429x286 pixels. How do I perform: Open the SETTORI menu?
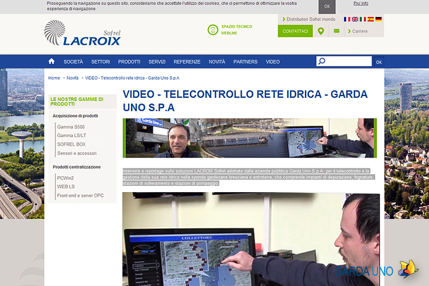click(101, 62)
